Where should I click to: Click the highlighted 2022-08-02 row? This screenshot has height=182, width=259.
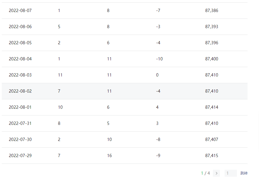point(125,91)
